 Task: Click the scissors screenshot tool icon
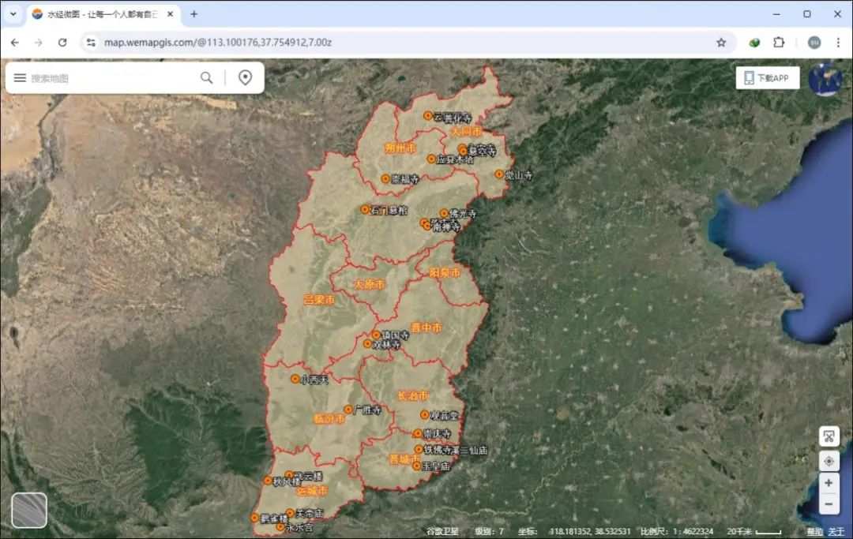click(x=829, y=436)
